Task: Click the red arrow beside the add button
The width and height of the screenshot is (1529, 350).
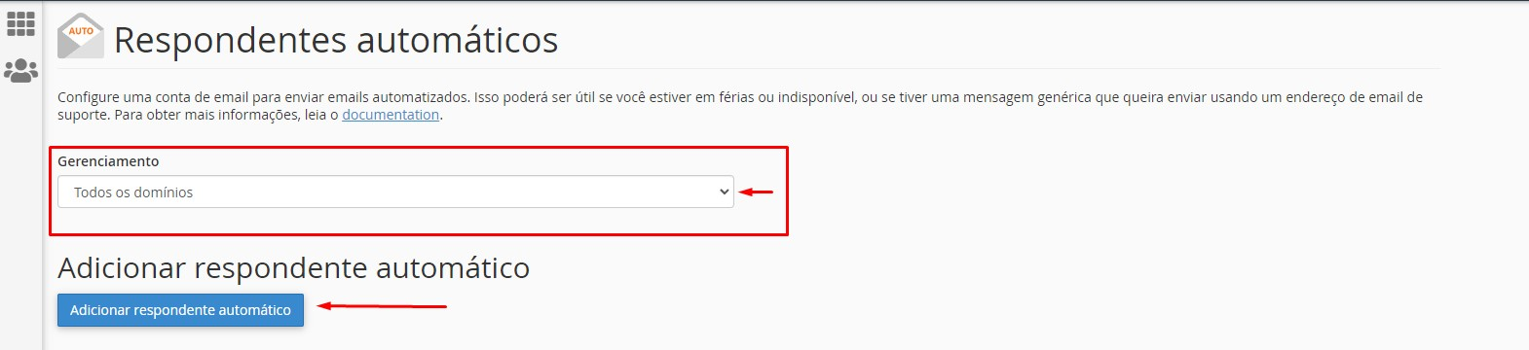Action: pyautogui.click(x=383, y=306)
